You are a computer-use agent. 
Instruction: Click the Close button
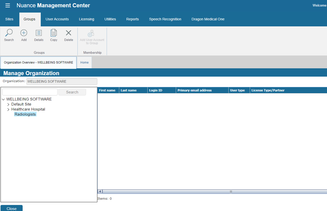click(x=12, y=208)
